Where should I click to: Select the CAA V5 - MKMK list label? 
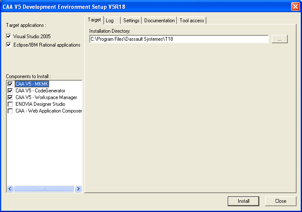(x=32, y=84)
